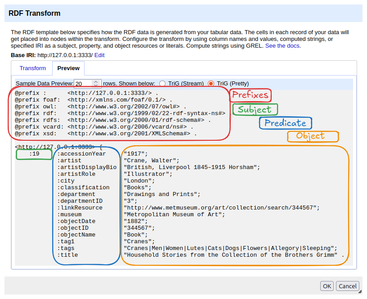Click the ':objectID' predicate text
Viewport: 367px width, 299px height.
click(x=73, y=228)
